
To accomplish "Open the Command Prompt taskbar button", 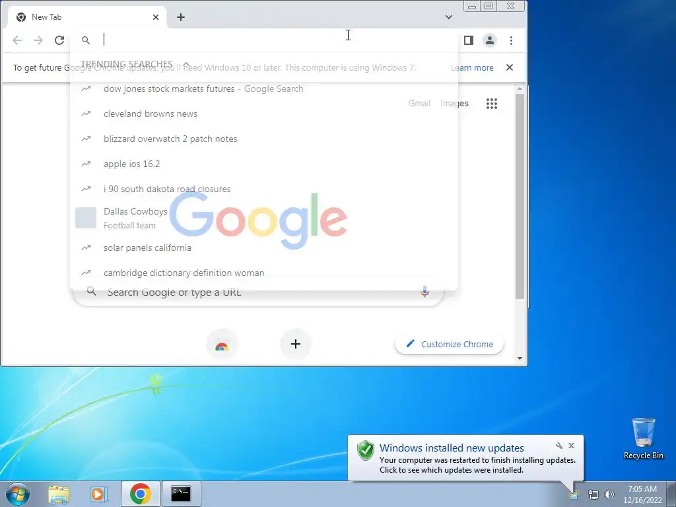I will [x=181, y=494].
